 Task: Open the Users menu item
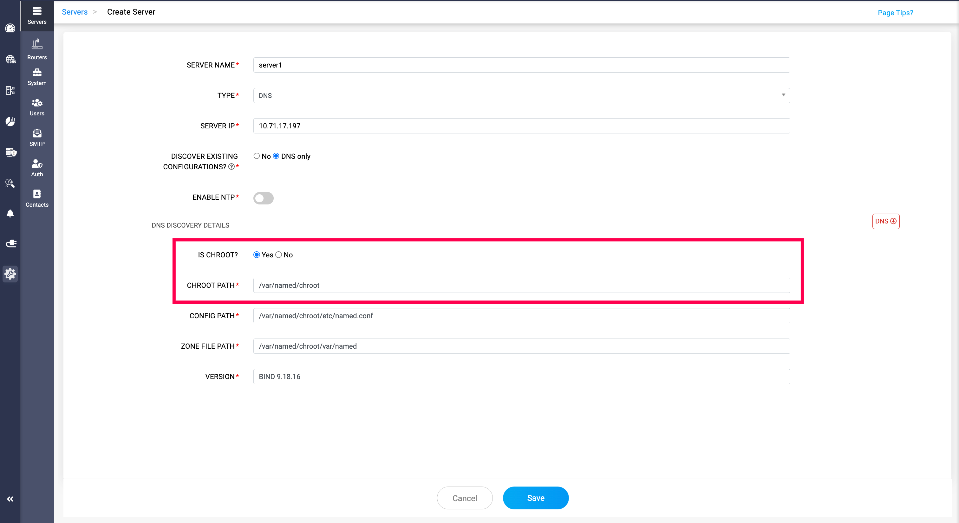[37, 107]
